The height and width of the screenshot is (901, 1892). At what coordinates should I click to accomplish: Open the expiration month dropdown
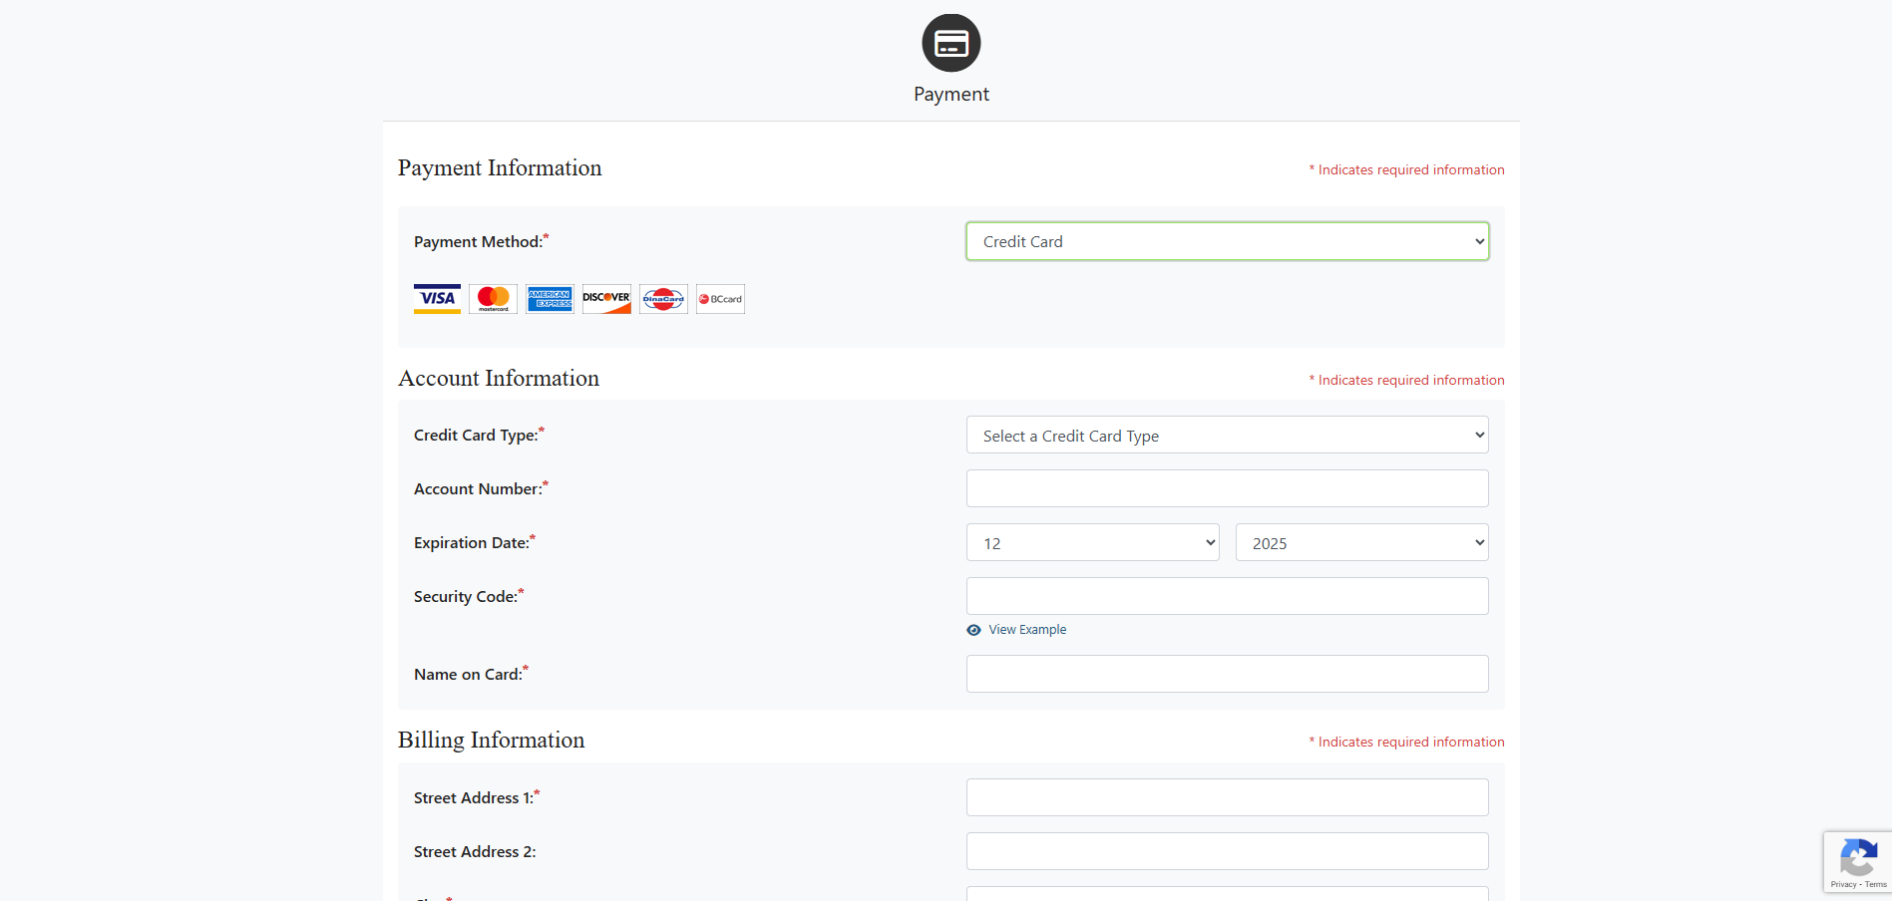(x=1092, y=543)
